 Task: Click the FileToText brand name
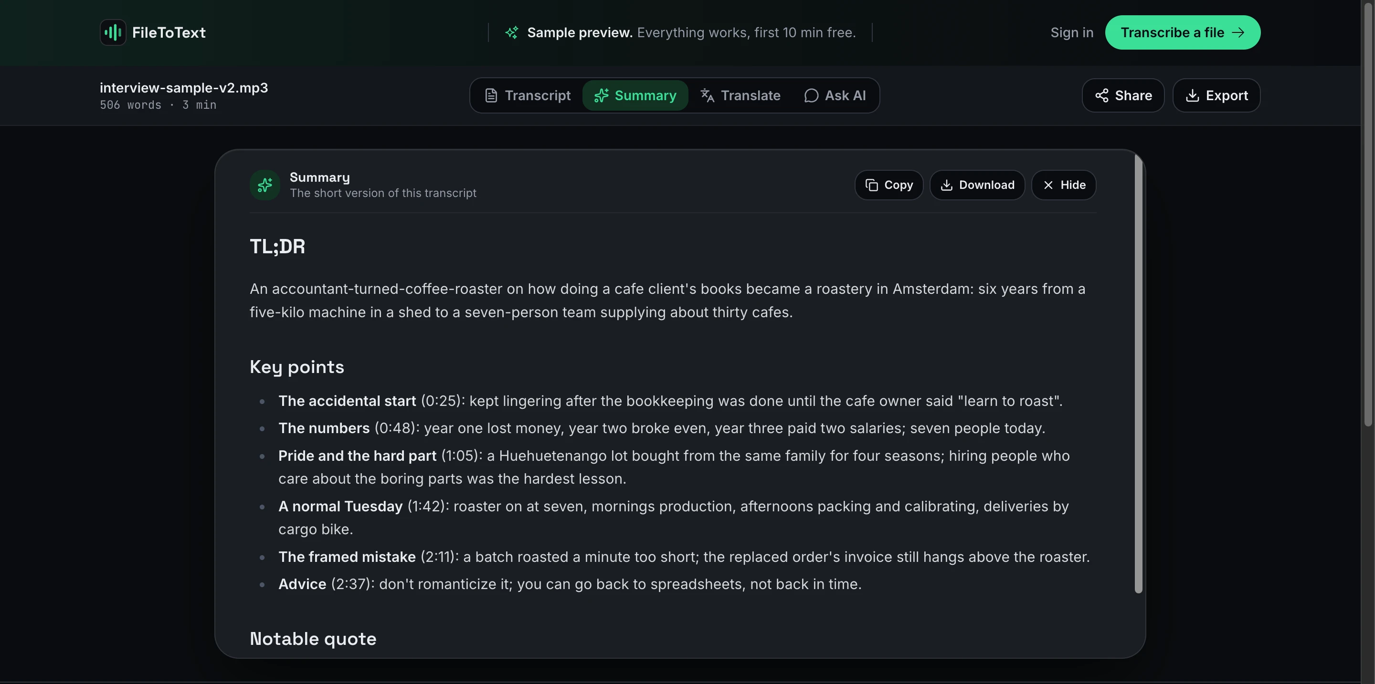pyautogui.click(x=169, y=32)
